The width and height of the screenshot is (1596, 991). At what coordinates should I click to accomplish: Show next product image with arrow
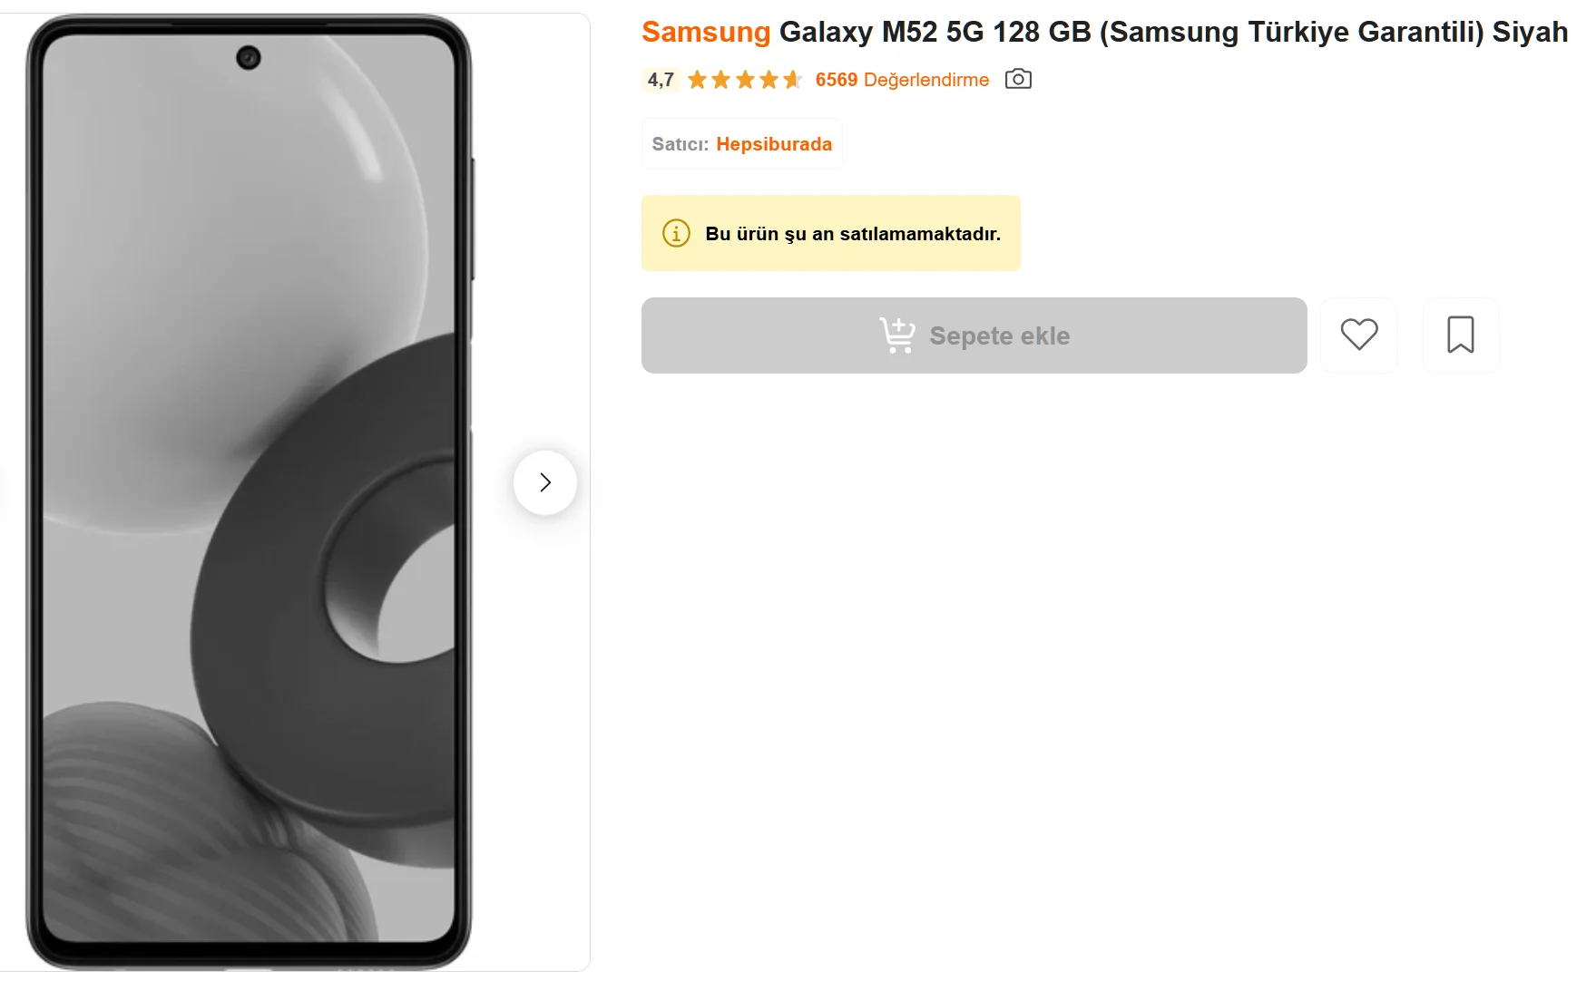pos(544,482)
